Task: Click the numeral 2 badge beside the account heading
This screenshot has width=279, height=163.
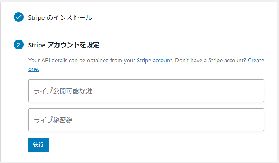Action: point(19,44)
